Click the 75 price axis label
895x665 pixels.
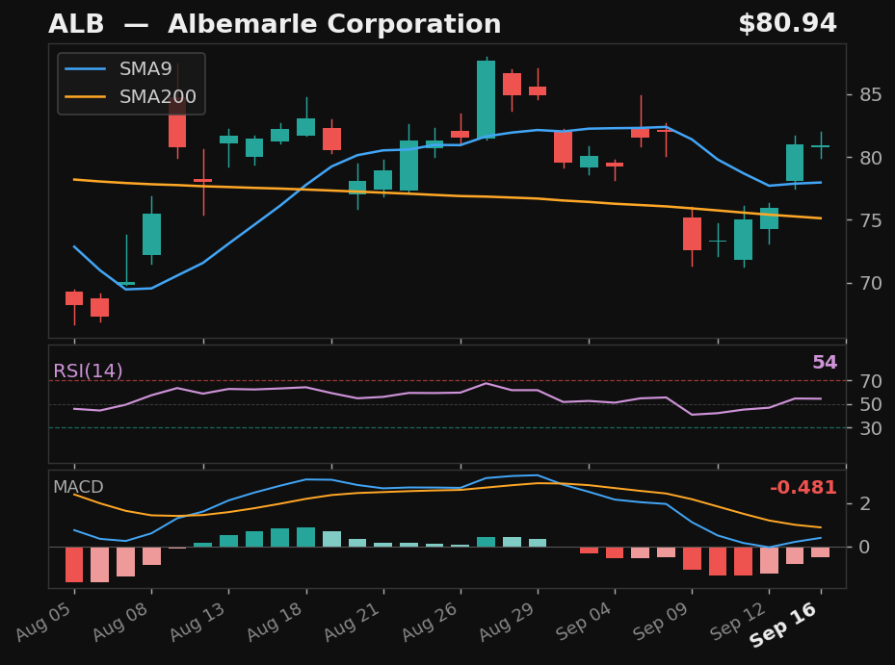point(871,220)
